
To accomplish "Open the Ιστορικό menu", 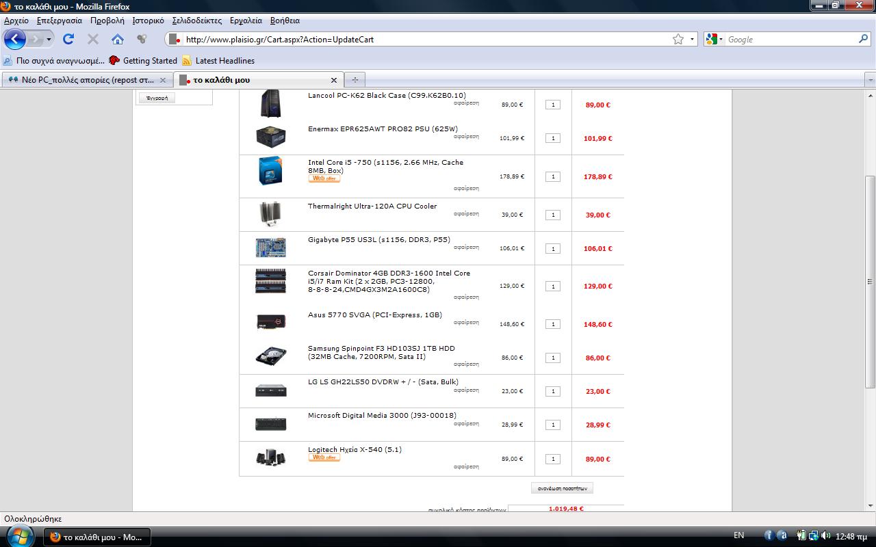I will [148, 21].
